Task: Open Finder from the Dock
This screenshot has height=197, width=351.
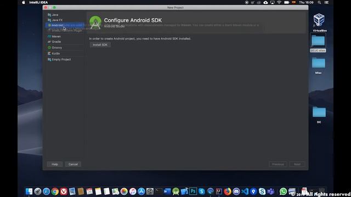Action: [29, 192]
